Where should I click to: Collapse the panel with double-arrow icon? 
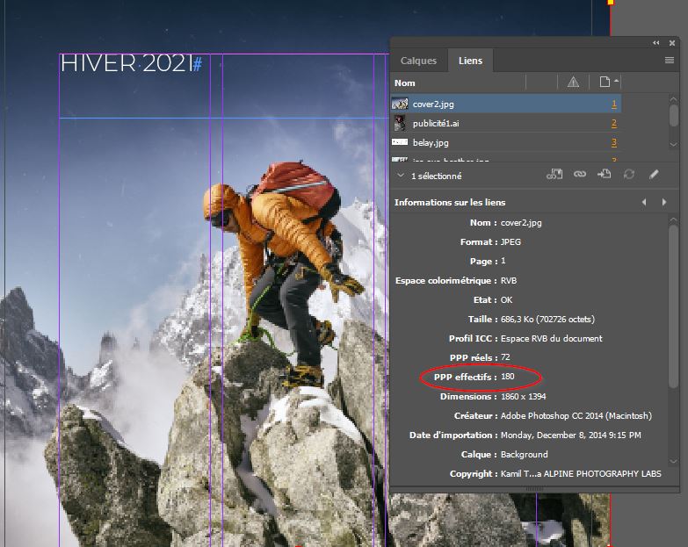pyautogui.click(x=655, y=42)
